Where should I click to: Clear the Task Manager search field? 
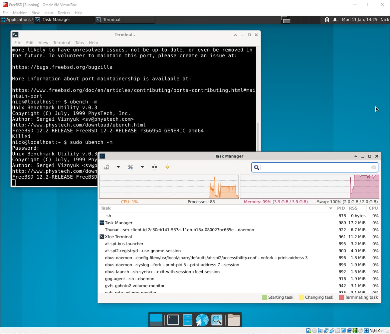click(373, 167)
